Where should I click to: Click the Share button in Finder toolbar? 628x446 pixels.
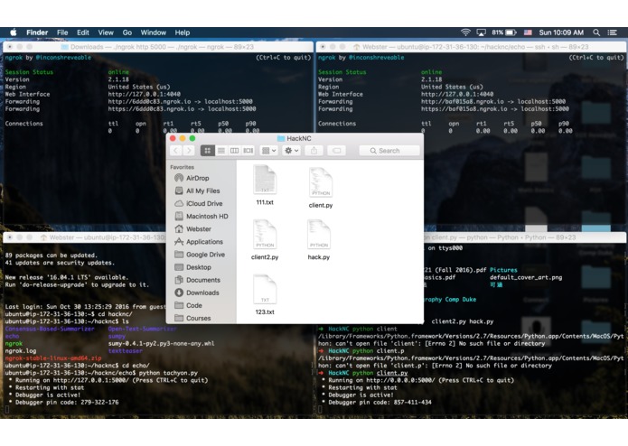[314, 151]
